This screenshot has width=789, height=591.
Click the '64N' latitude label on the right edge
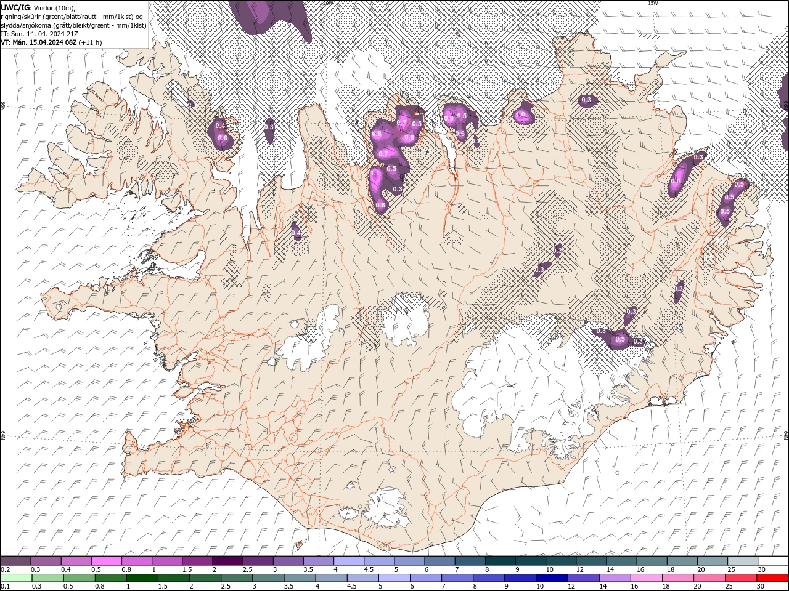coord(786,435)
